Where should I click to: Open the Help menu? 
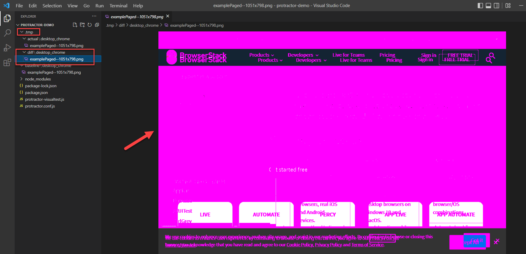[x=138, y=6]
